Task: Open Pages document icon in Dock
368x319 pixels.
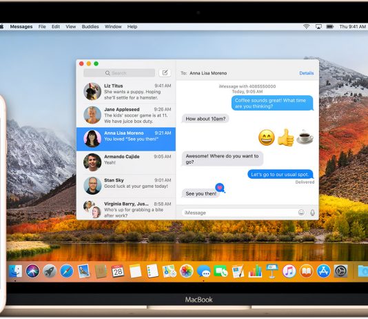Action: [238, 271]
